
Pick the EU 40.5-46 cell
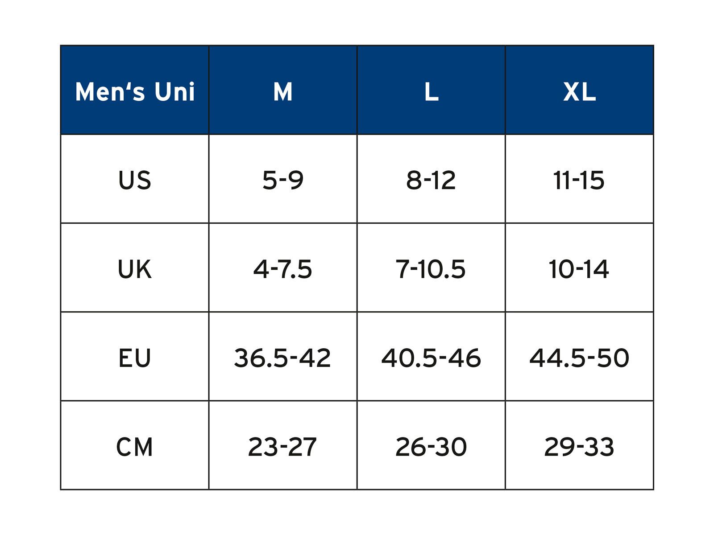431,358
